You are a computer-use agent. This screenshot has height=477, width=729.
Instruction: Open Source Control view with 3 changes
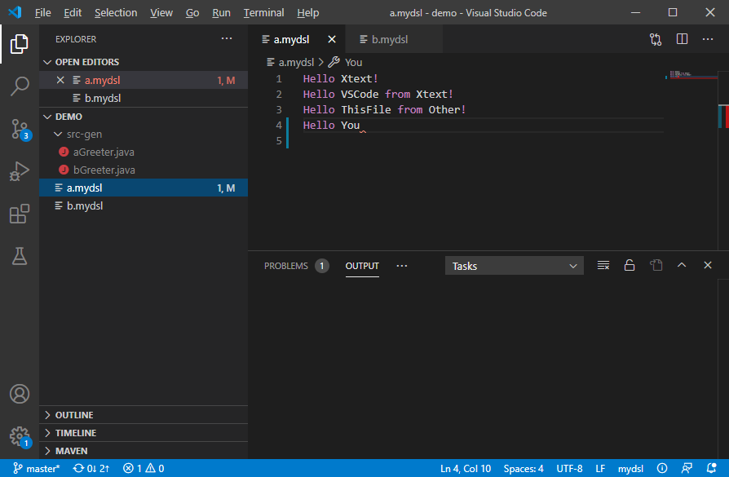(20, 130)
